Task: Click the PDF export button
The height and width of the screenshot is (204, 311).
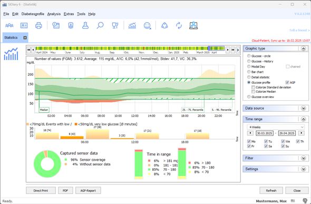Action: click(x=65, y=190)
